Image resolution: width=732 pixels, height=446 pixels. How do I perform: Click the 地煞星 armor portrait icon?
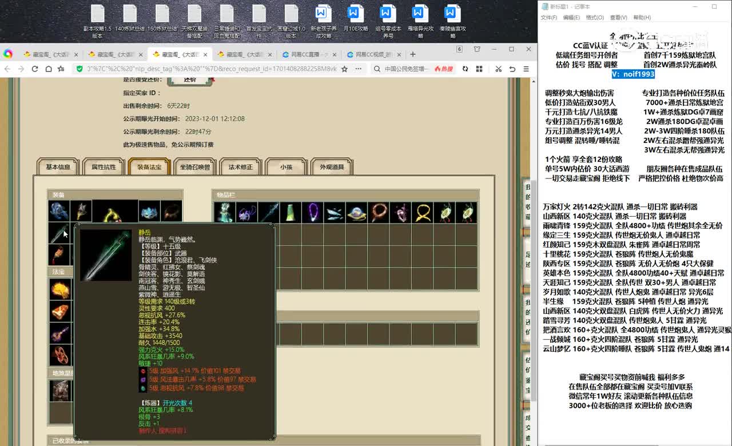tap(60, 391)
